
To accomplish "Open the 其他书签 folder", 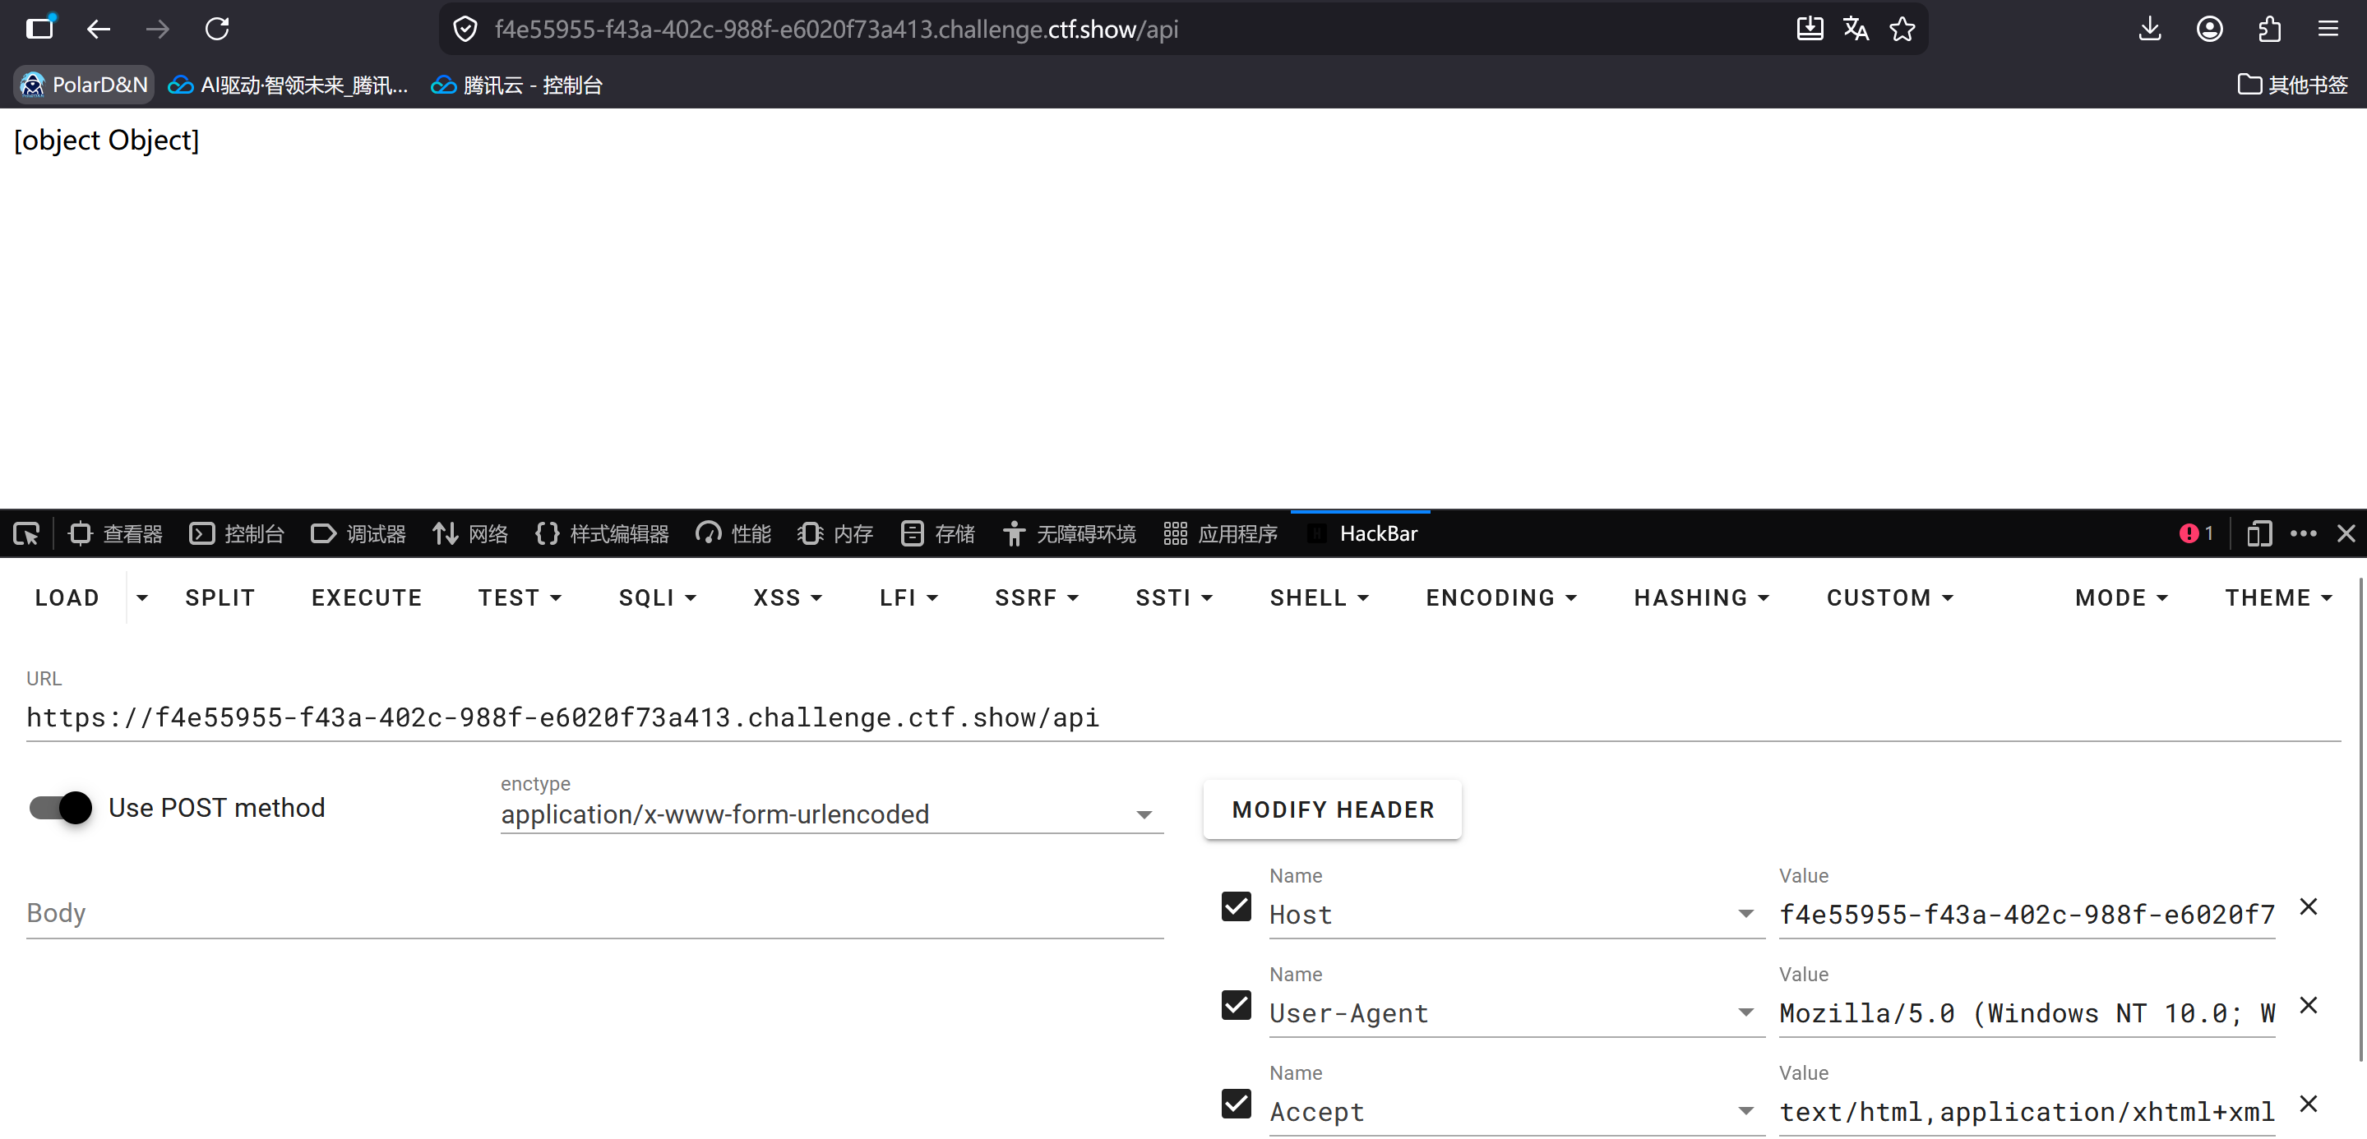I will pos(2291,85).
